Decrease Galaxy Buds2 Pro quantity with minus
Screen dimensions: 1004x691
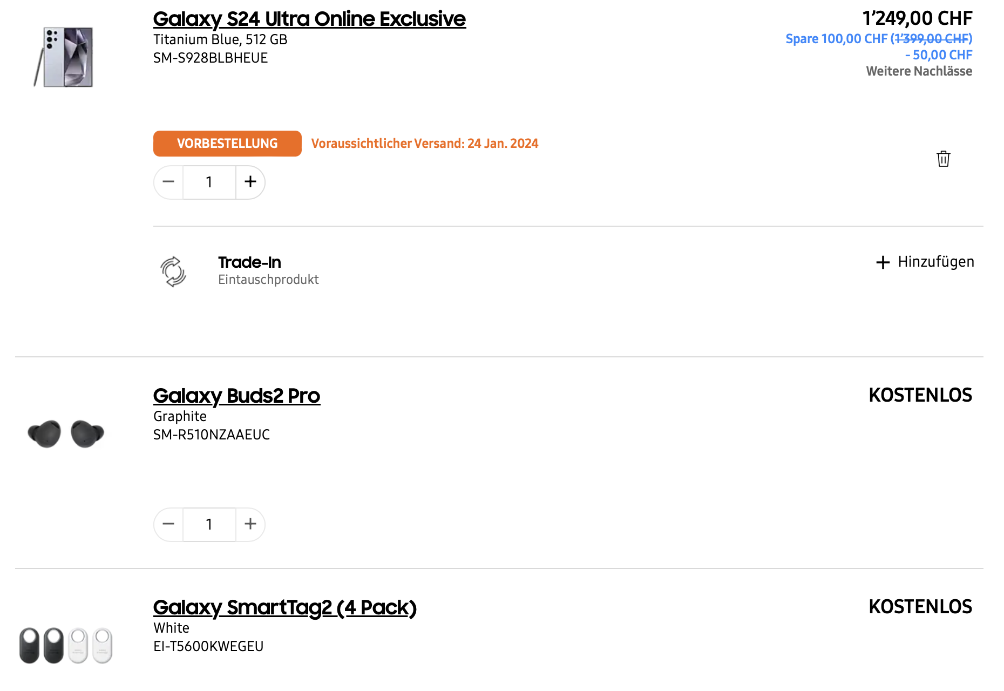pyautogui.click(x=168, y=524)
